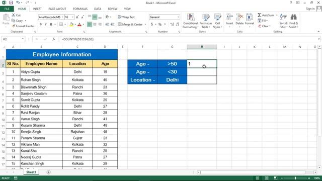The height and width of the screenshot is (181, 322).
Task: Toggle Italic formatting
Action: (46, 24)
